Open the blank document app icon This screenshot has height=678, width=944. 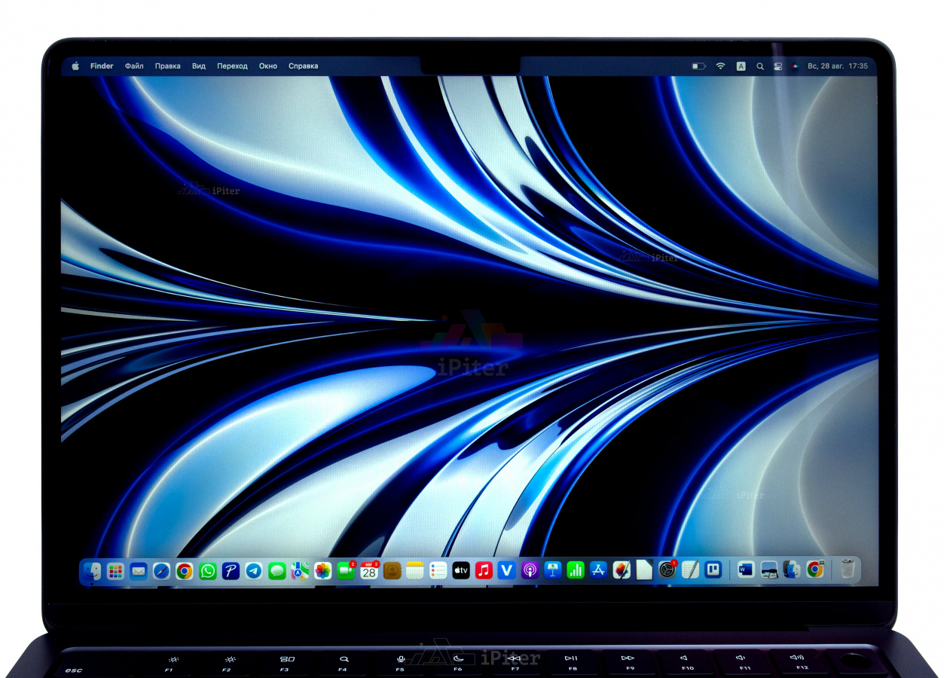pos(644,570)
